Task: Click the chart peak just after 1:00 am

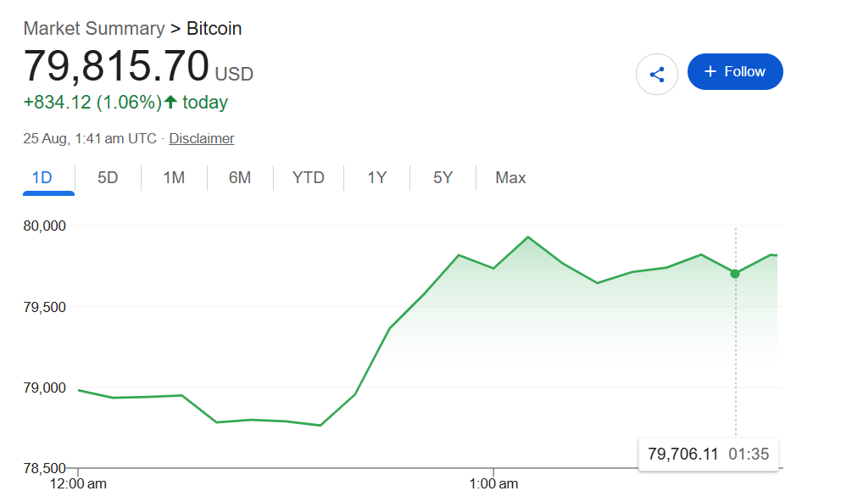Action: [528, 237]
